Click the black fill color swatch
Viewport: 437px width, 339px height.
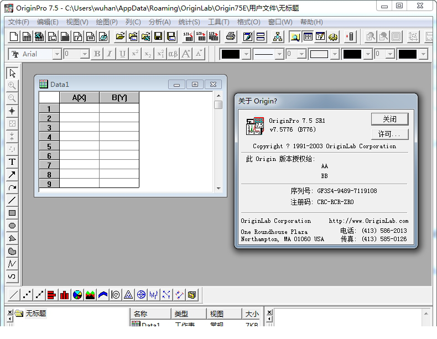(x=352, y=54)
